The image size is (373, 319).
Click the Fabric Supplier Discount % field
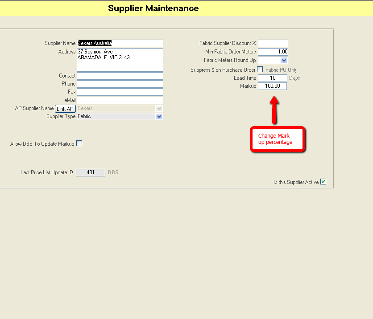pos(273,43)
